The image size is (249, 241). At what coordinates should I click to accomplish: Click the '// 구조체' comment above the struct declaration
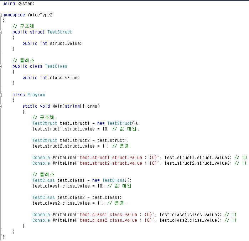coord(23,26)
